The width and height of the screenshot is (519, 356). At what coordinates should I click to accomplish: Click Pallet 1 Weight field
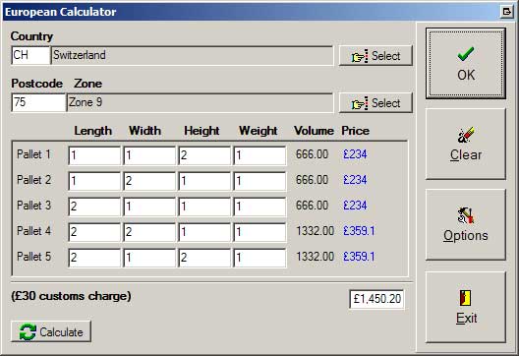click(259, 155)
